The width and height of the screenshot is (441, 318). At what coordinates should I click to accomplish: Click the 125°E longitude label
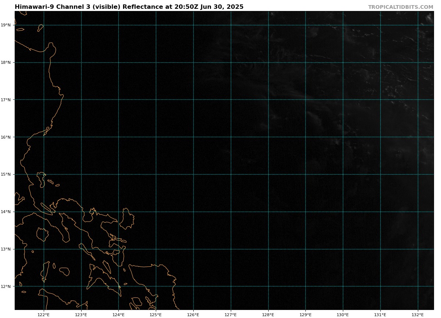[156, 315]
